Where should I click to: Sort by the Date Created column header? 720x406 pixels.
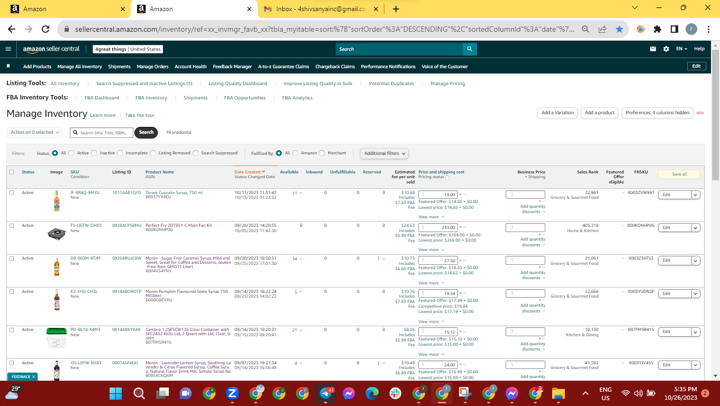click(x=250, y=172)
